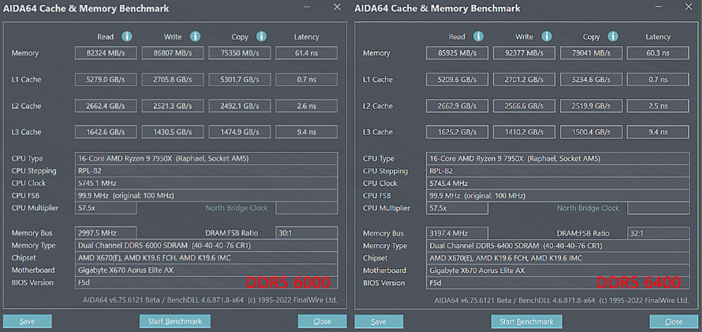Click the Write info icon in DDR5-6000 window
The height and width of the screenshot is (332, 702).
point(195,37)
